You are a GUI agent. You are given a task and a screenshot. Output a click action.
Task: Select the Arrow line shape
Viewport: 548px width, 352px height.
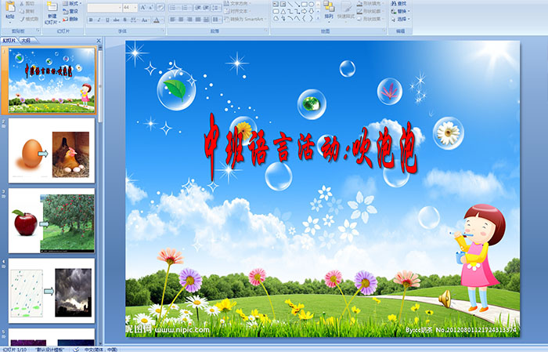click(297, 4)
